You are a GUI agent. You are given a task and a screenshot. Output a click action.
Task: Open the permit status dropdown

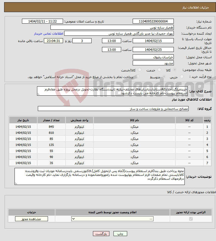point(112,219)
